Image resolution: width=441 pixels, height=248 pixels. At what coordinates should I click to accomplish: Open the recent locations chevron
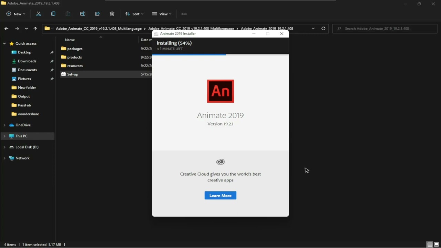pyautogui.click(x=26, y=29)
